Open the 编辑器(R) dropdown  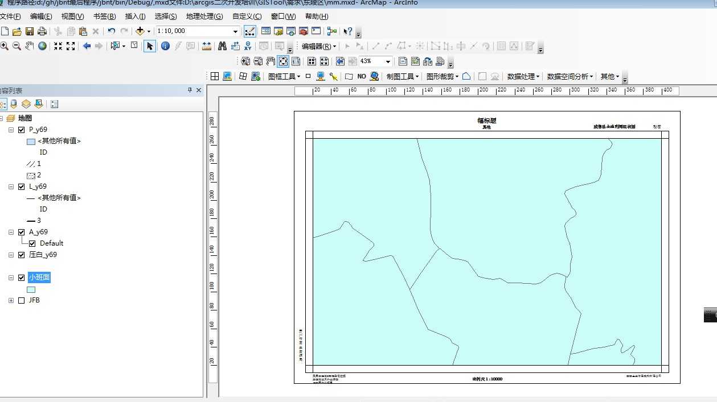[318, 46]
